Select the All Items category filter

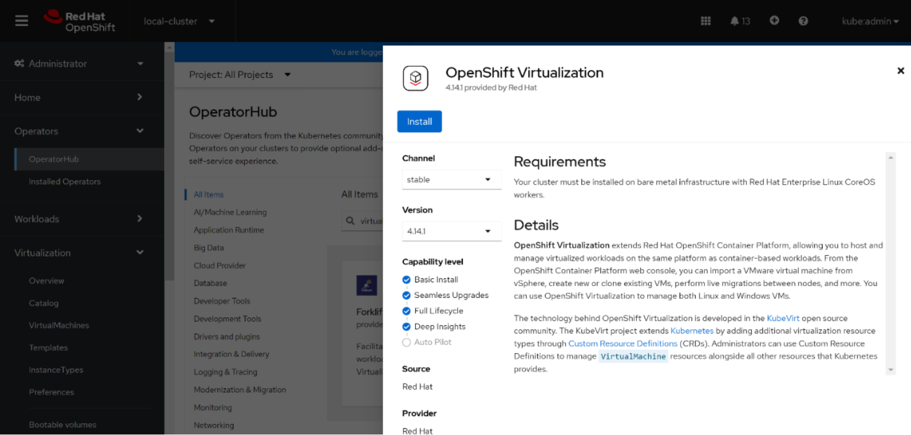[209, 195]
